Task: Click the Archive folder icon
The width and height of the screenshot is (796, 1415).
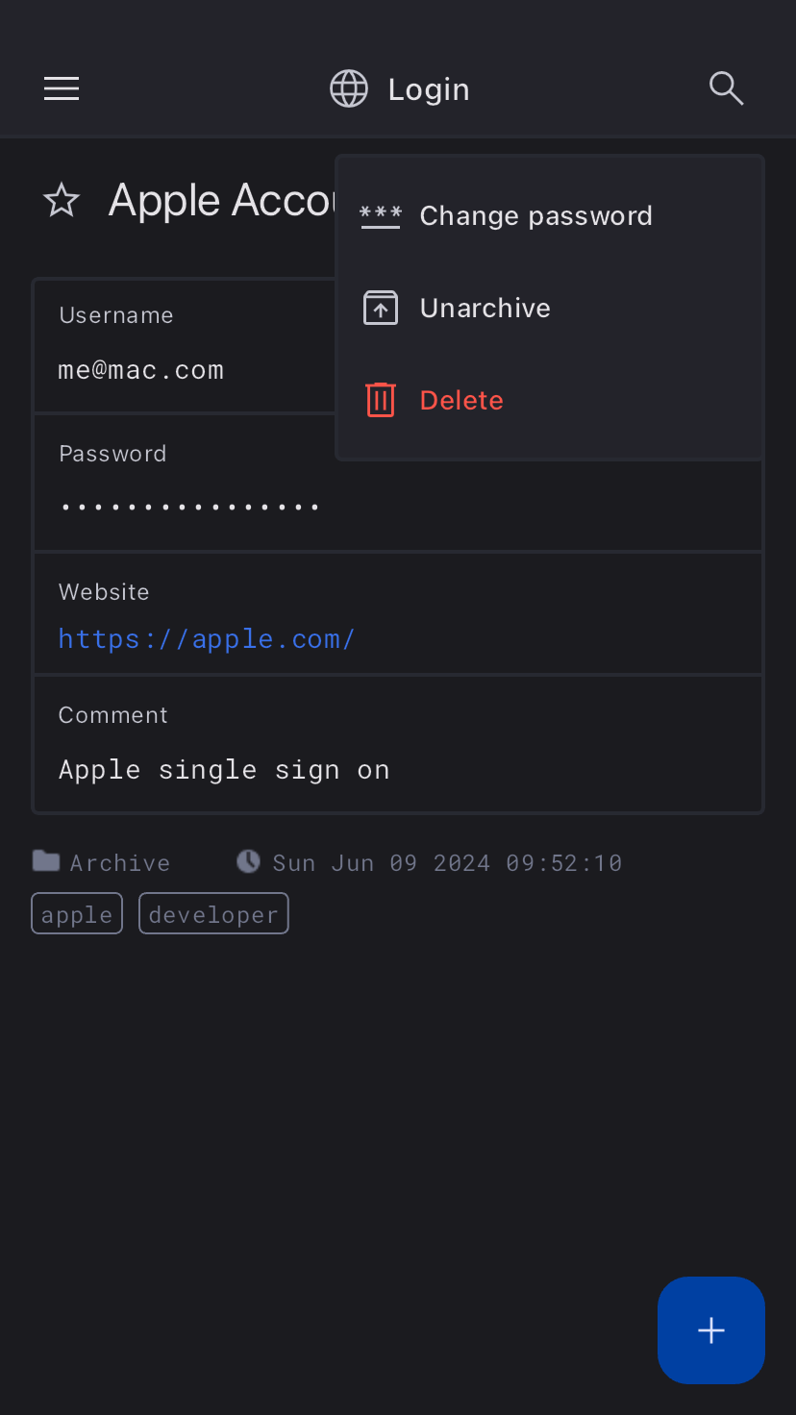Action: (x=46, y=860)
